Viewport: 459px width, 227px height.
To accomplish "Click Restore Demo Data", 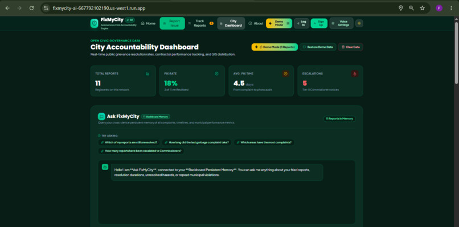I will click(x=318, y=47).
